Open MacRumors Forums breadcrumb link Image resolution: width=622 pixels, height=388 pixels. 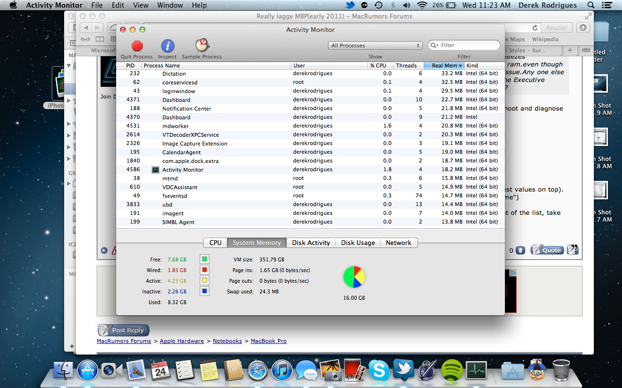(x=124, y=341)
